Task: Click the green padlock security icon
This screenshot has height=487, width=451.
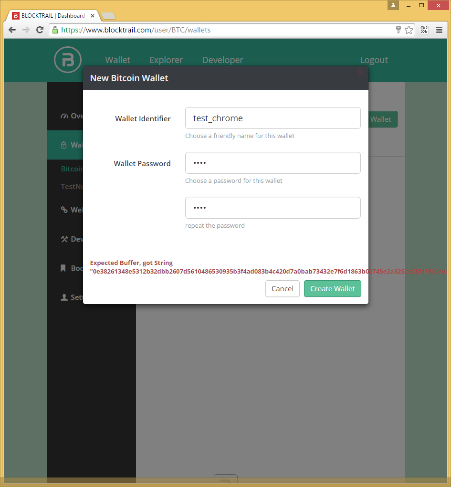Action: (x=55, y=30)
